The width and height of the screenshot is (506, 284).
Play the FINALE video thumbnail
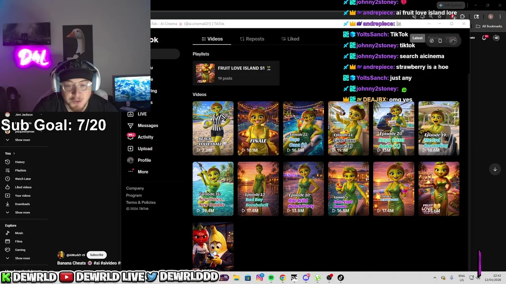coord(258,128)
